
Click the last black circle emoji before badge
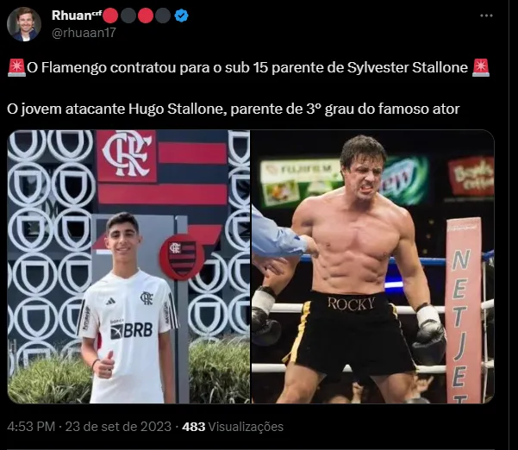pos(163,16)
